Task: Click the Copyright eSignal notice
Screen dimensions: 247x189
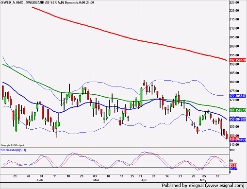Action: pos(13,145)
